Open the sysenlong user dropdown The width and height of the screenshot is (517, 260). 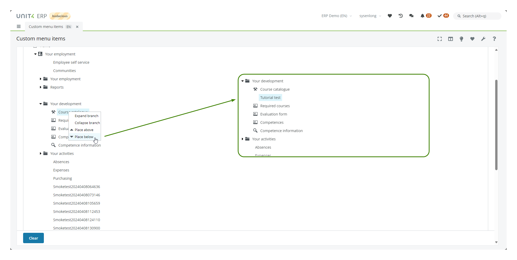[370, 16]
